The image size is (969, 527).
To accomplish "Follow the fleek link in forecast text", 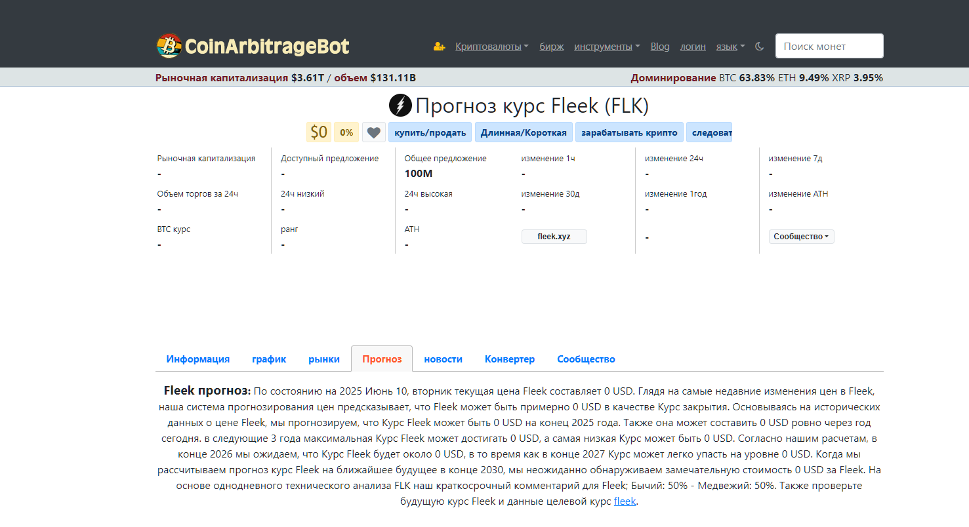I will (x=625, y=502).
